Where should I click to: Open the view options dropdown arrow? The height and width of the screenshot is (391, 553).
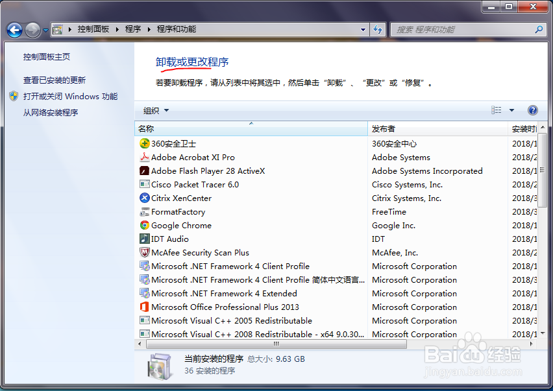511,110
